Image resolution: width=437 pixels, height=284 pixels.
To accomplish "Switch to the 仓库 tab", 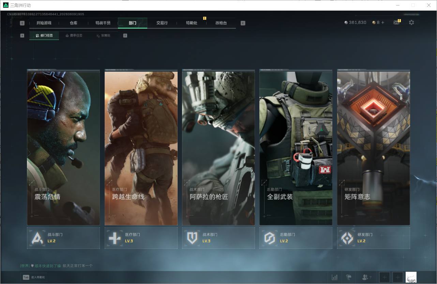I will (x=74, y=23).
